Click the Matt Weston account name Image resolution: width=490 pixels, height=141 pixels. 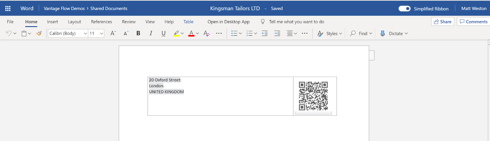coord(474,9)
